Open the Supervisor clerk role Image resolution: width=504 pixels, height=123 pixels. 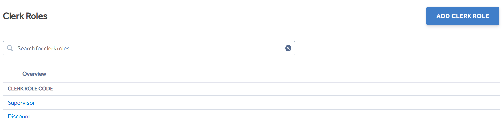(x=21, y=103)
